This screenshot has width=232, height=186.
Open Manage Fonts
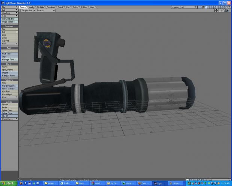click(x=9, y=60)
